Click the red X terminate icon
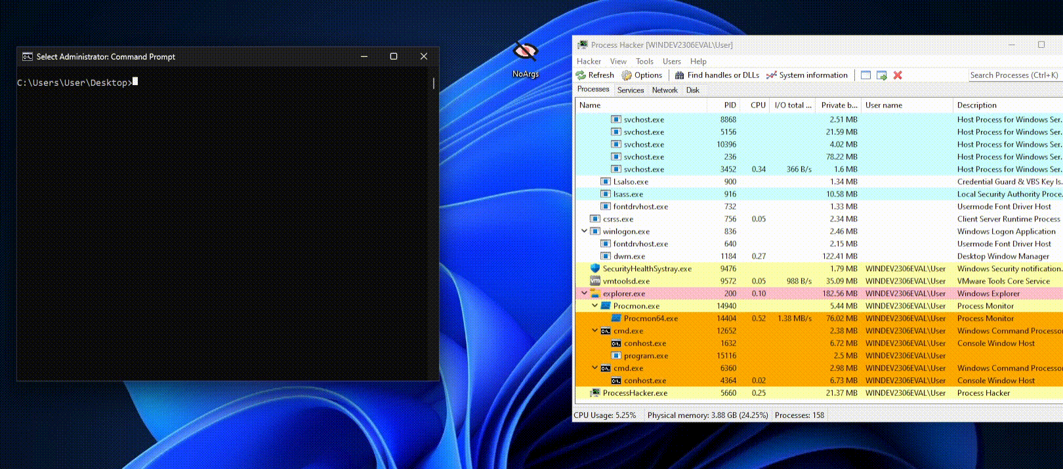Viewport: 1063px width, 469px height. [898, 75]
